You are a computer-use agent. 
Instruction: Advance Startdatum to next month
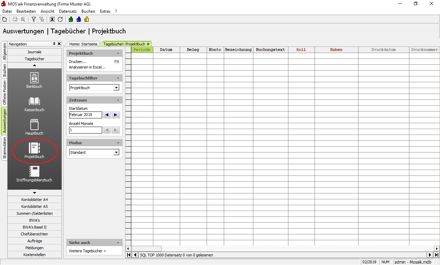(x=115, y=115)
